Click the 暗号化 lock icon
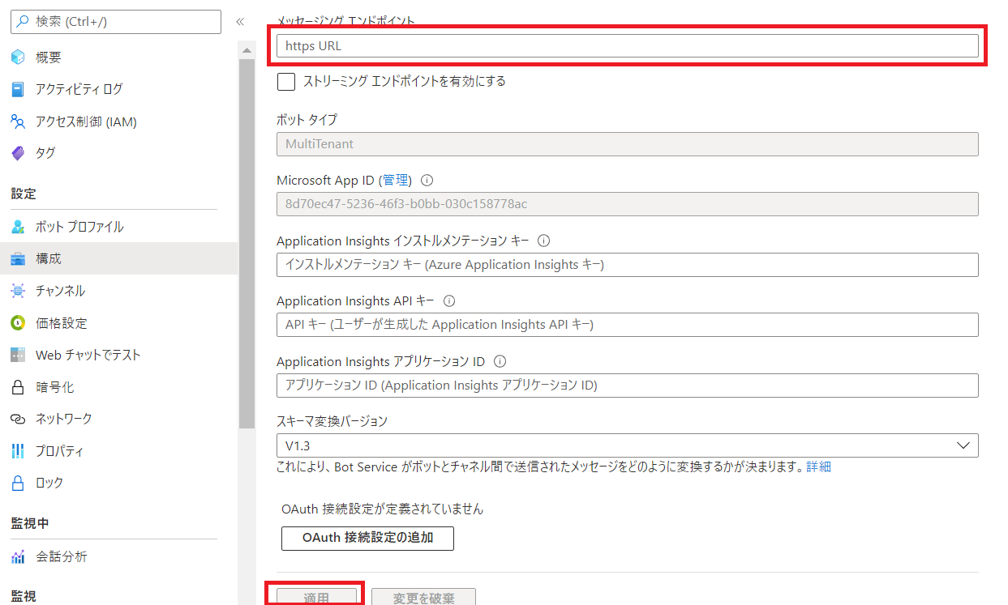This screenshot has height=605, width=1008. click(18, 387)
